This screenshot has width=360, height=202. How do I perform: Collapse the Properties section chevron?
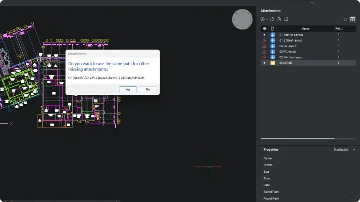[x=354, y=150]
